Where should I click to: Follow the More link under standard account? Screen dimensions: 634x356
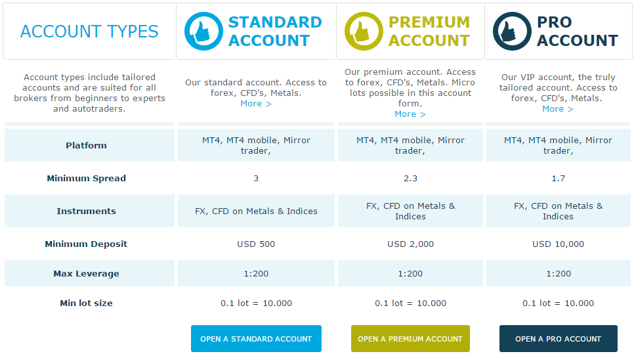[x=256, y=104]
